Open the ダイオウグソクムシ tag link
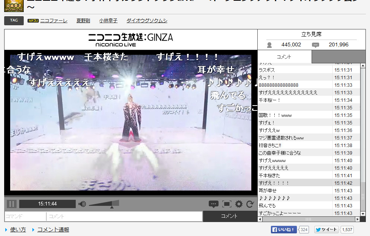This screenshot has width=370, height=236. (147, 21)
